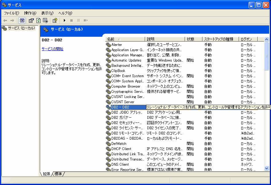This screenshot has width=271, height=185.
Task: Select the Distributed Link Tra... service name
Action: click(x=128, y=154)
